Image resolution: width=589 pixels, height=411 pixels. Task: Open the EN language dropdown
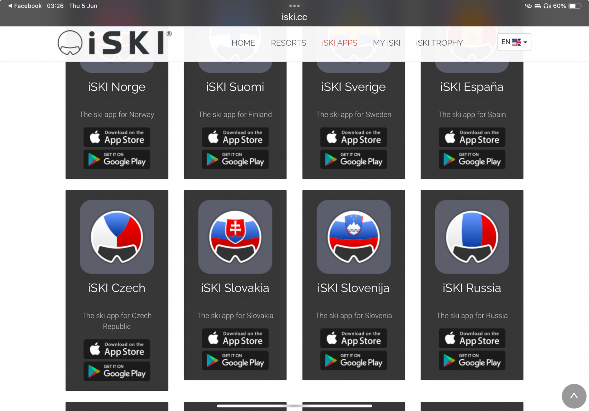pyautogui.click(x=514, y=42)
